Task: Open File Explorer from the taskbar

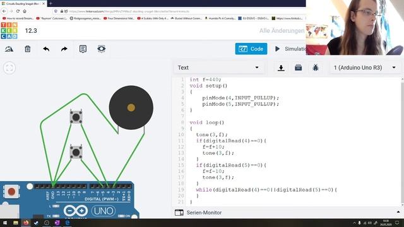Action: [x=16, y=223]
